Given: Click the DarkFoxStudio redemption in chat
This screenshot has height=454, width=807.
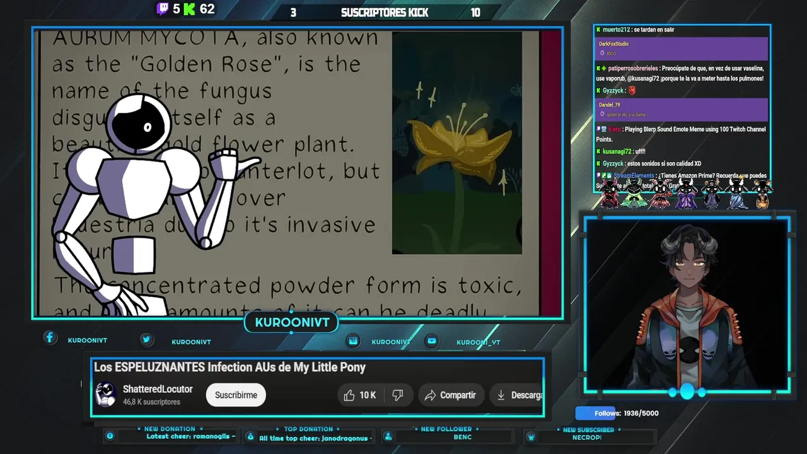Looking at the screenshot, I should click(x=682, y=49).
